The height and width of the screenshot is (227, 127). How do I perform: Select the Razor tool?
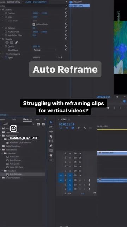51,136
